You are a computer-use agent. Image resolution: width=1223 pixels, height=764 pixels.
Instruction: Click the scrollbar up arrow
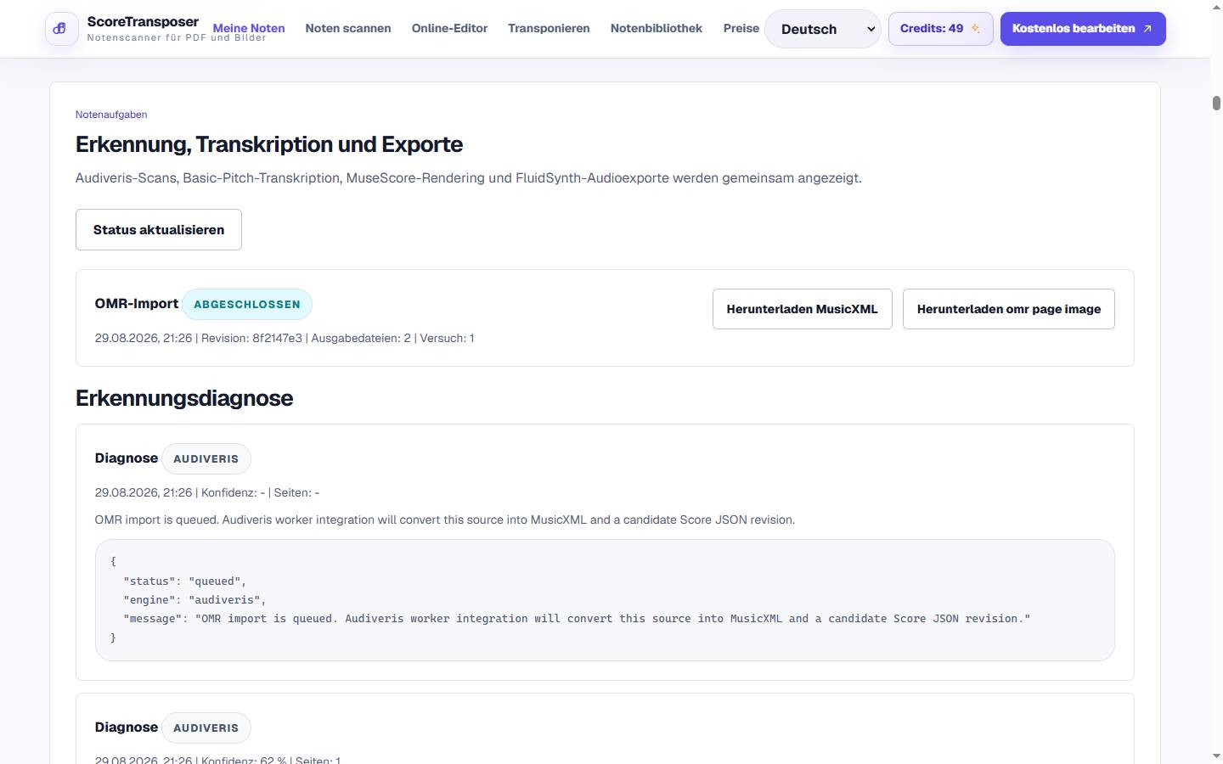tap(1216, 7)
